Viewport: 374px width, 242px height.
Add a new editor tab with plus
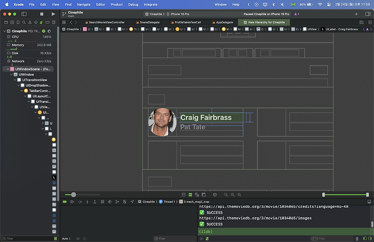click(x=356, y=14)
